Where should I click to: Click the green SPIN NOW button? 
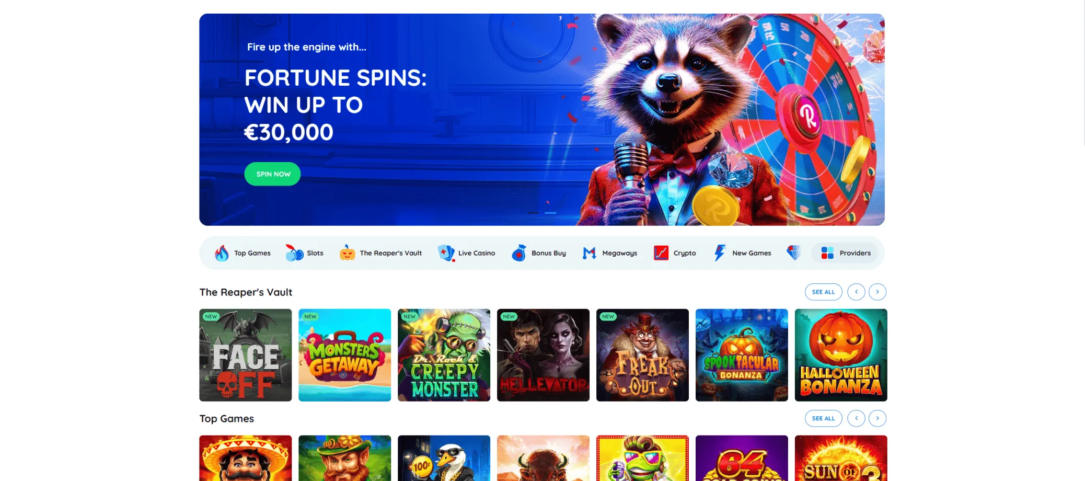(x=272, y=174)
